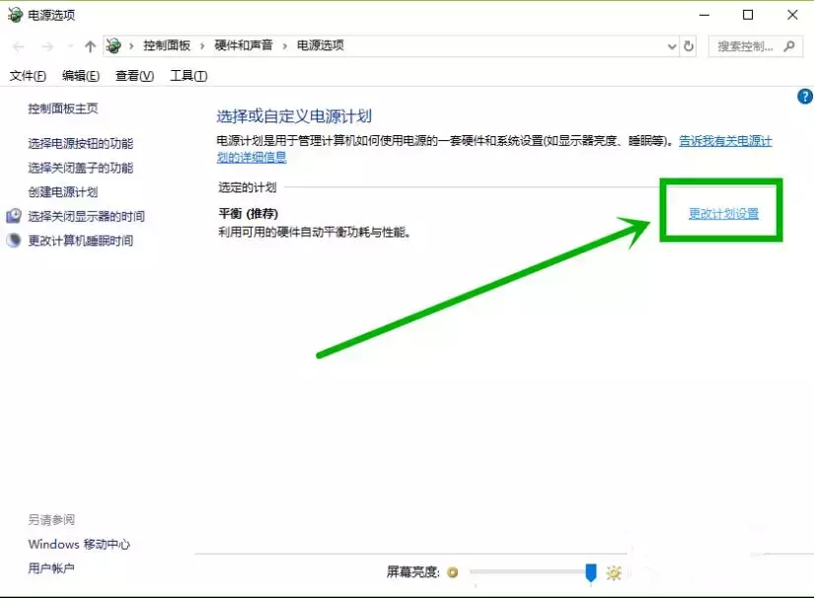
Task: Click the search magnifier icon
Action: click(x=789, y=46)
